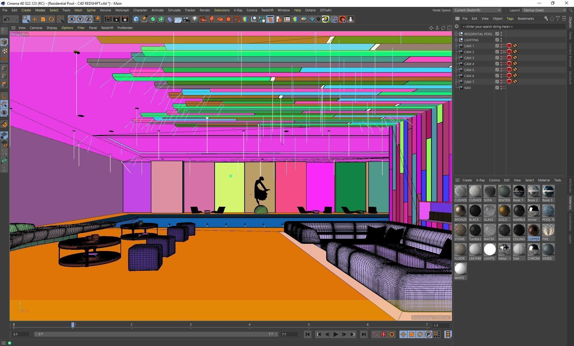Image resolution: width=574 pixels, height=346 pixels.
Task: Select the Move tool in top toolbar
Action: [x=34, y=19]
